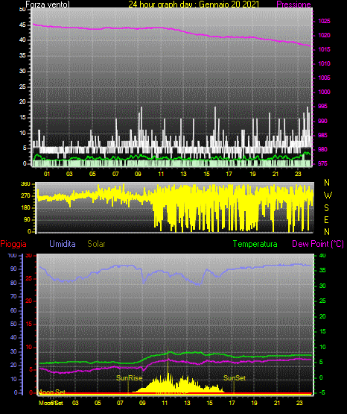
Task: Click the 90 wind direction axis value
Action: point(27,219)
